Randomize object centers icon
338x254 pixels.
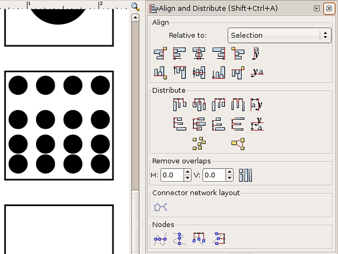pyautogui.click(x=198, y=143)
